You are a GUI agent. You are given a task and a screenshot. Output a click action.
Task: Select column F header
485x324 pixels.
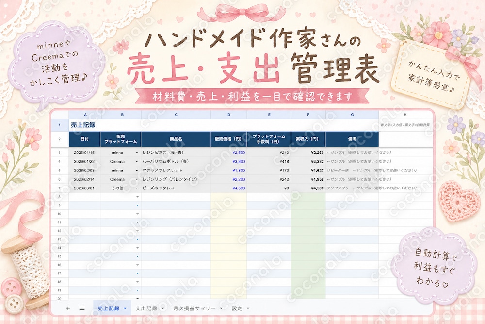308,115
